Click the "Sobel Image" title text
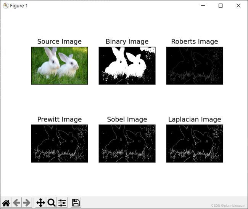 (x=127, y=119)
